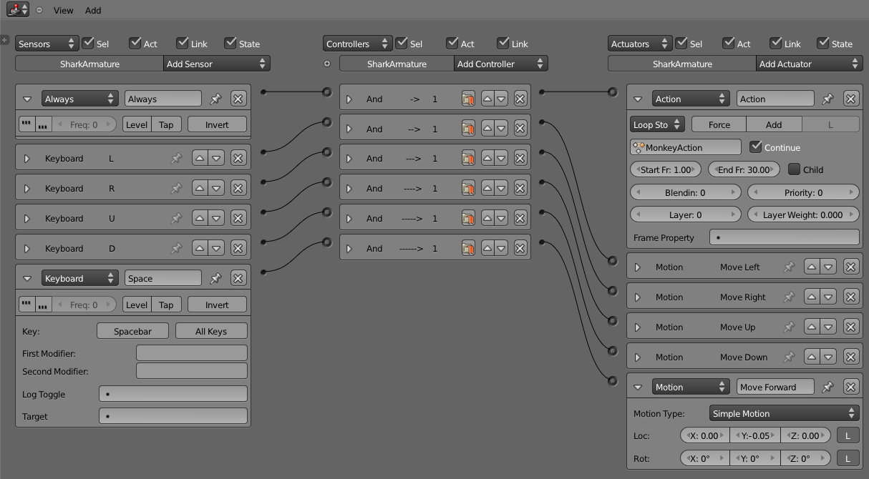
Task: Click the armature icon in the MonkeyAction field
Action: [x=641, y=147]
